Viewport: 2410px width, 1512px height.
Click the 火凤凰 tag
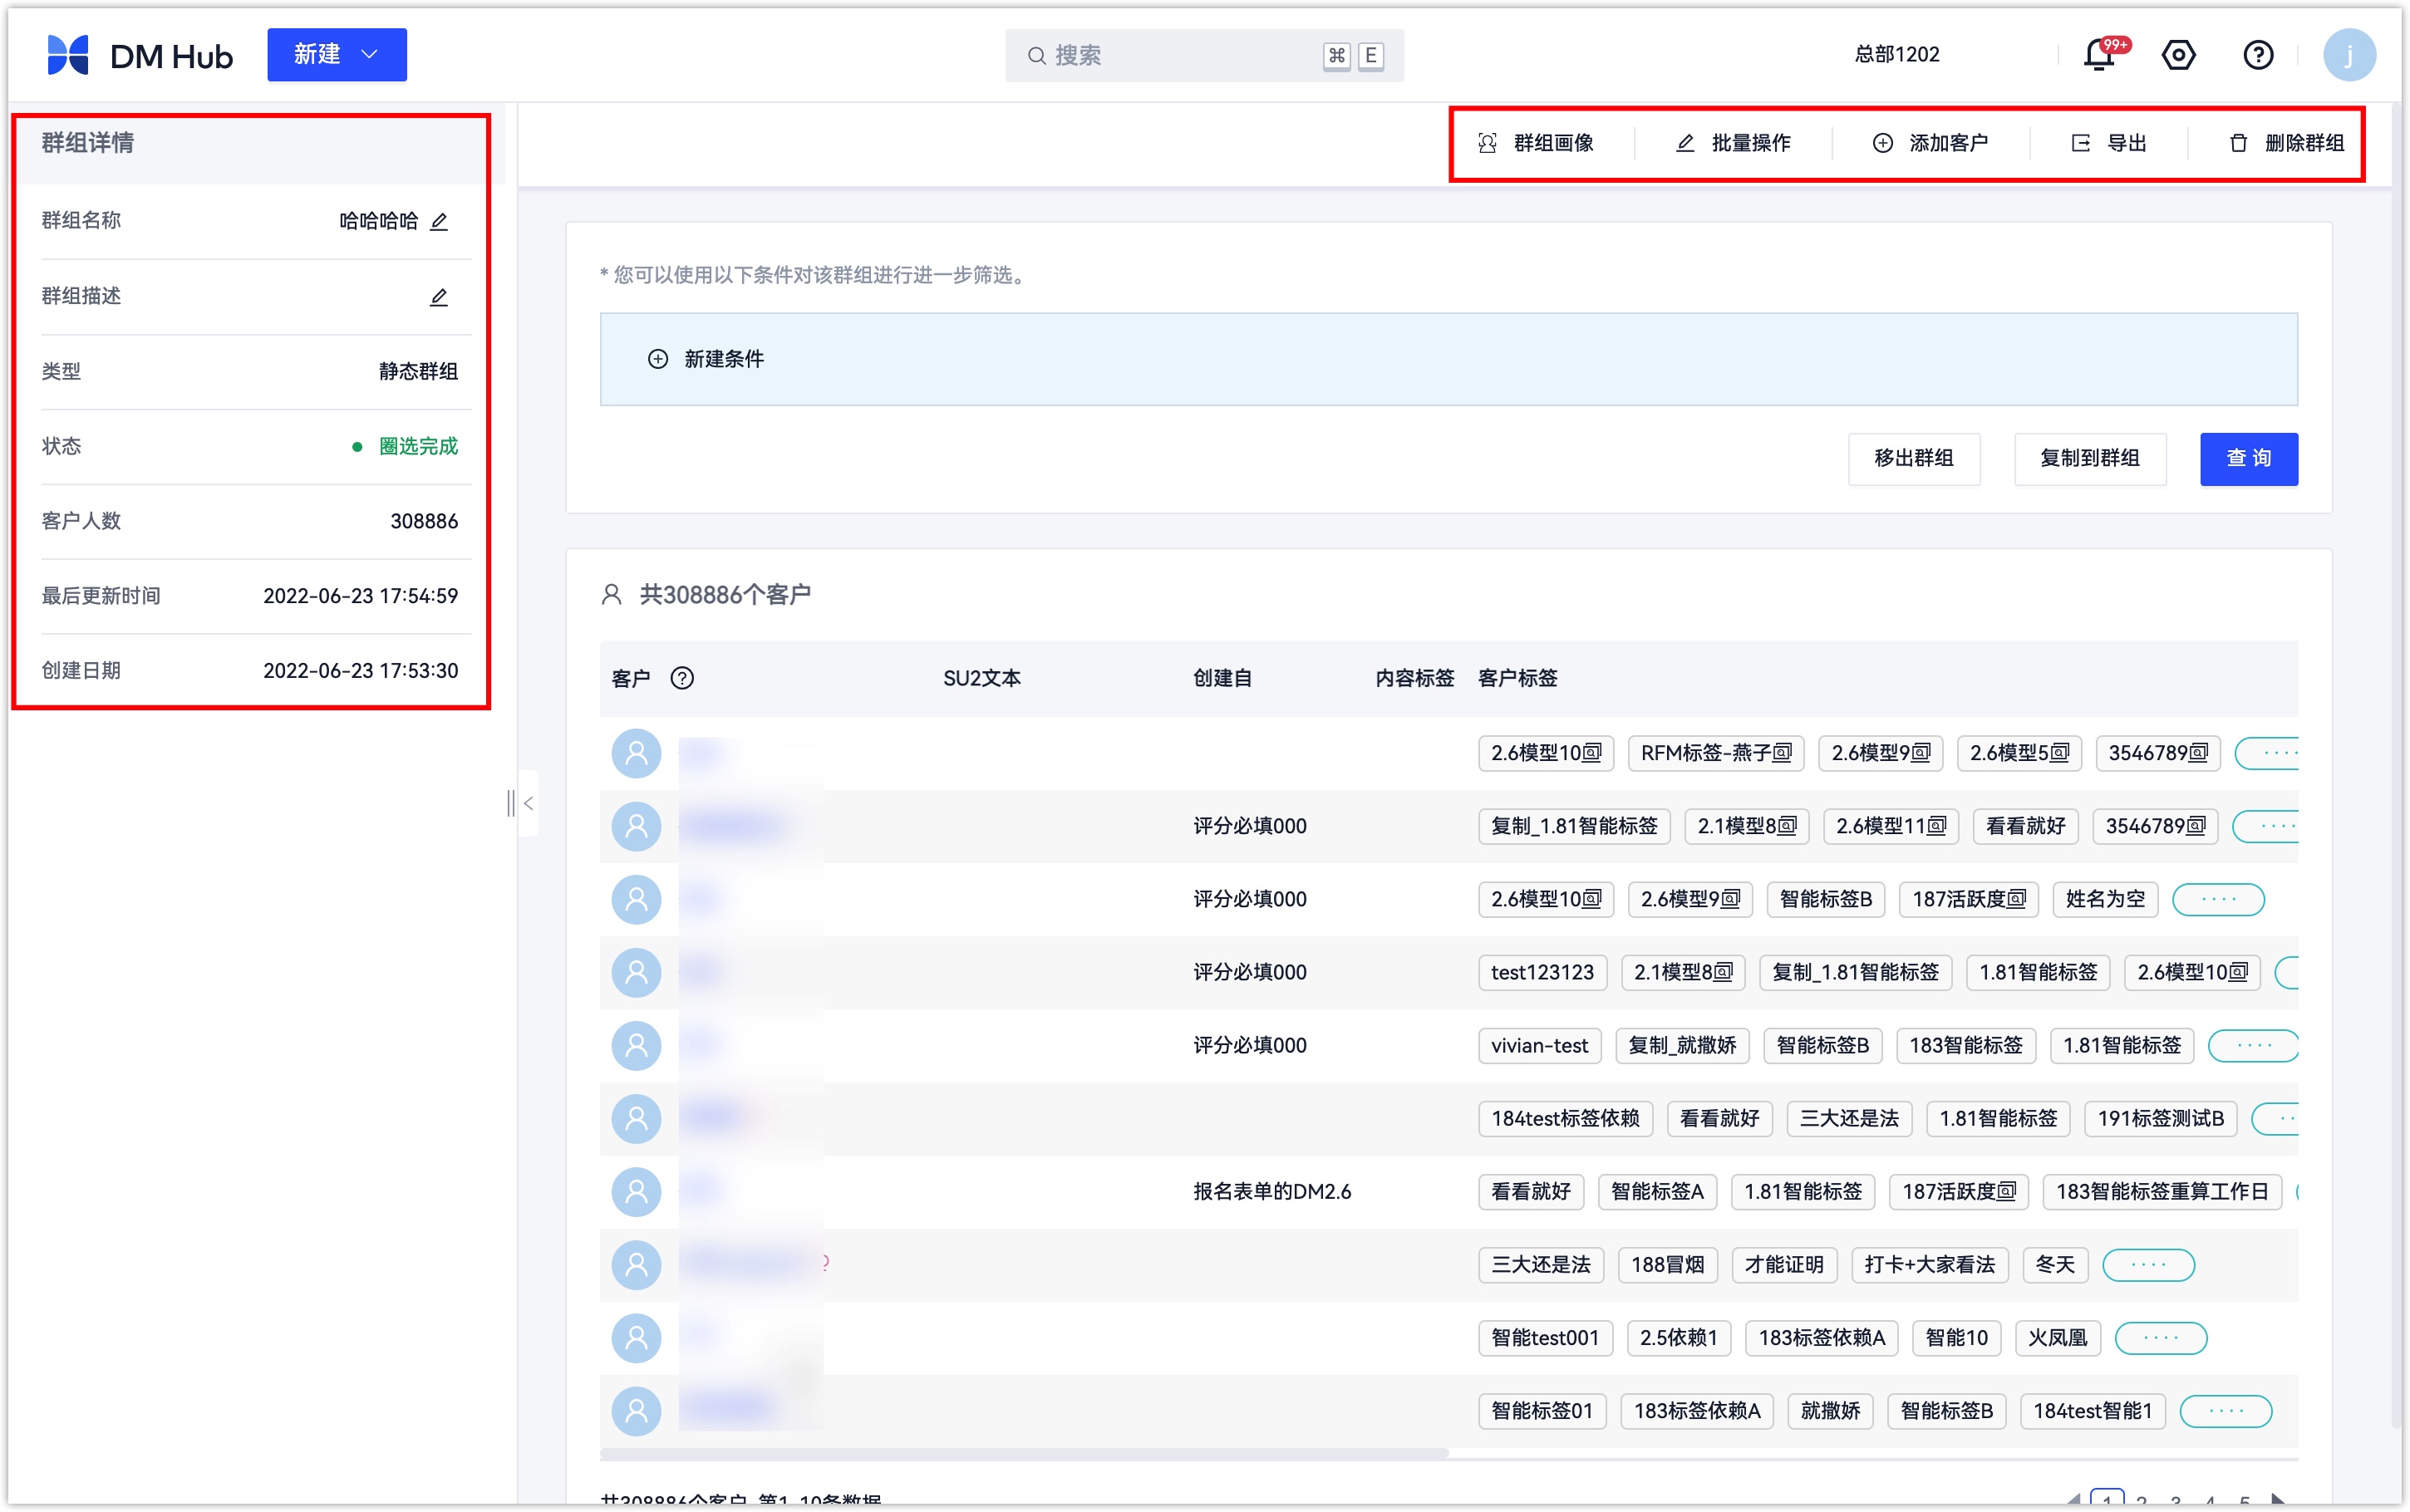pyautogui.click(x=2057, y=1338)
